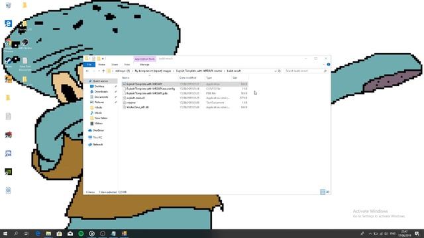Open Microsoft Store from the taskbar
The image size is (424, 238).
point(59,233)
